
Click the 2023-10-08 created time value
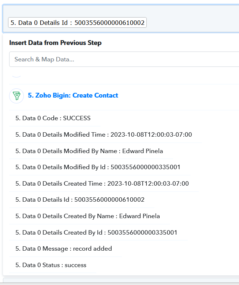pos(148,183)
